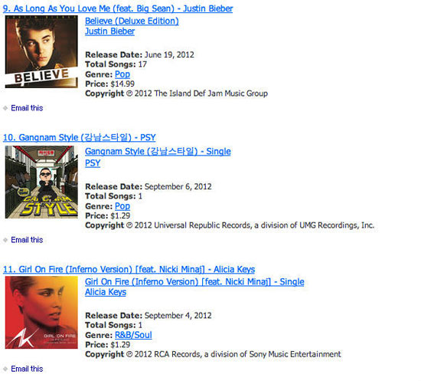421x381 pixels.
Task: Click the Believe album cover thumbnail
Action: coord(41,51)
